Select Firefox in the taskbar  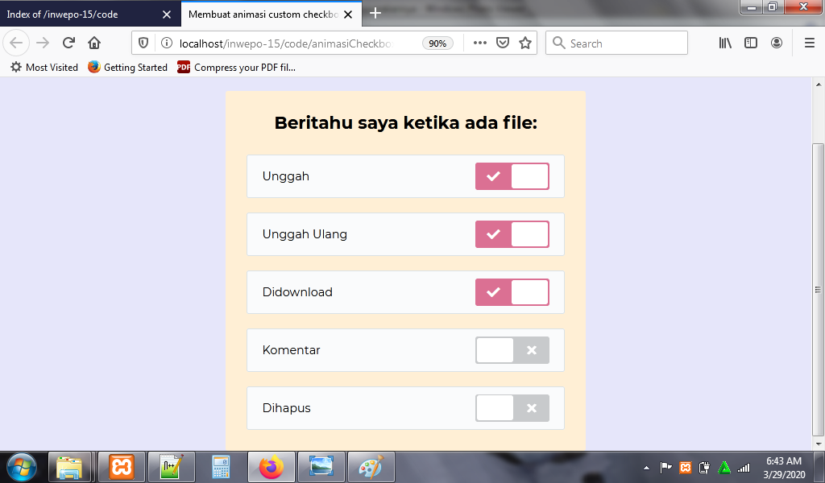[x=271, y=467]
